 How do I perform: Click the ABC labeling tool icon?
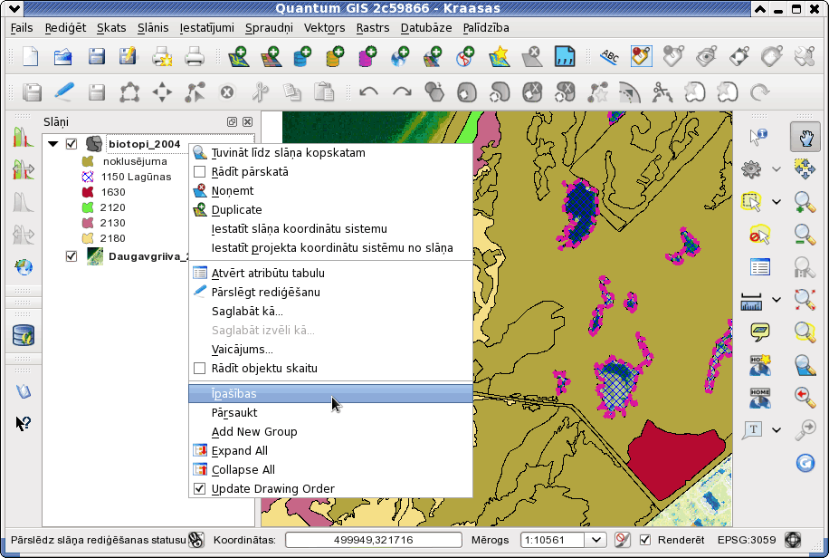click(609, 57)
